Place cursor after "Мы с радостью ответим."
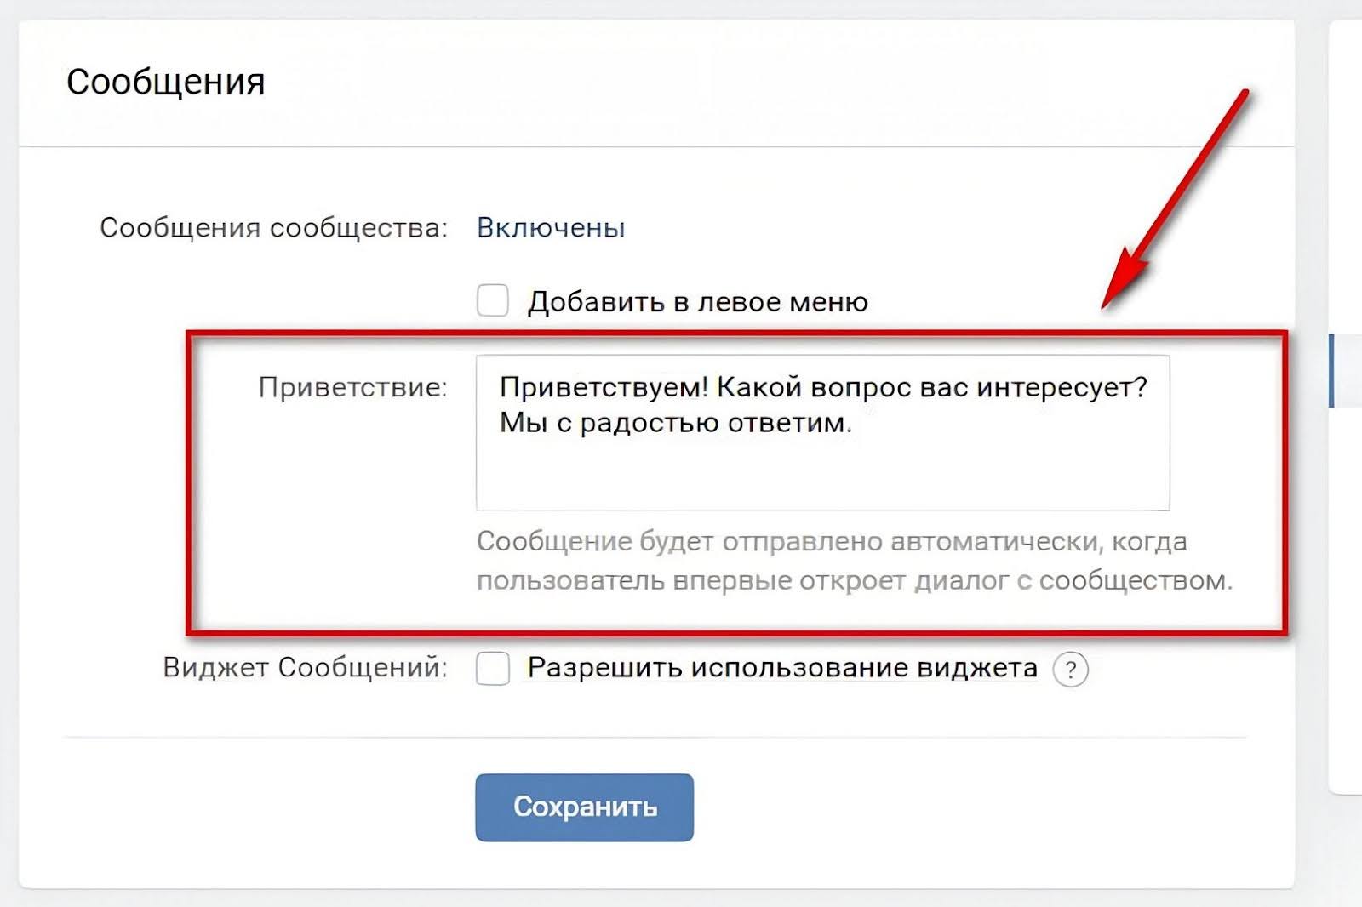Viewport: 1362px width, 907px height. 853,423
